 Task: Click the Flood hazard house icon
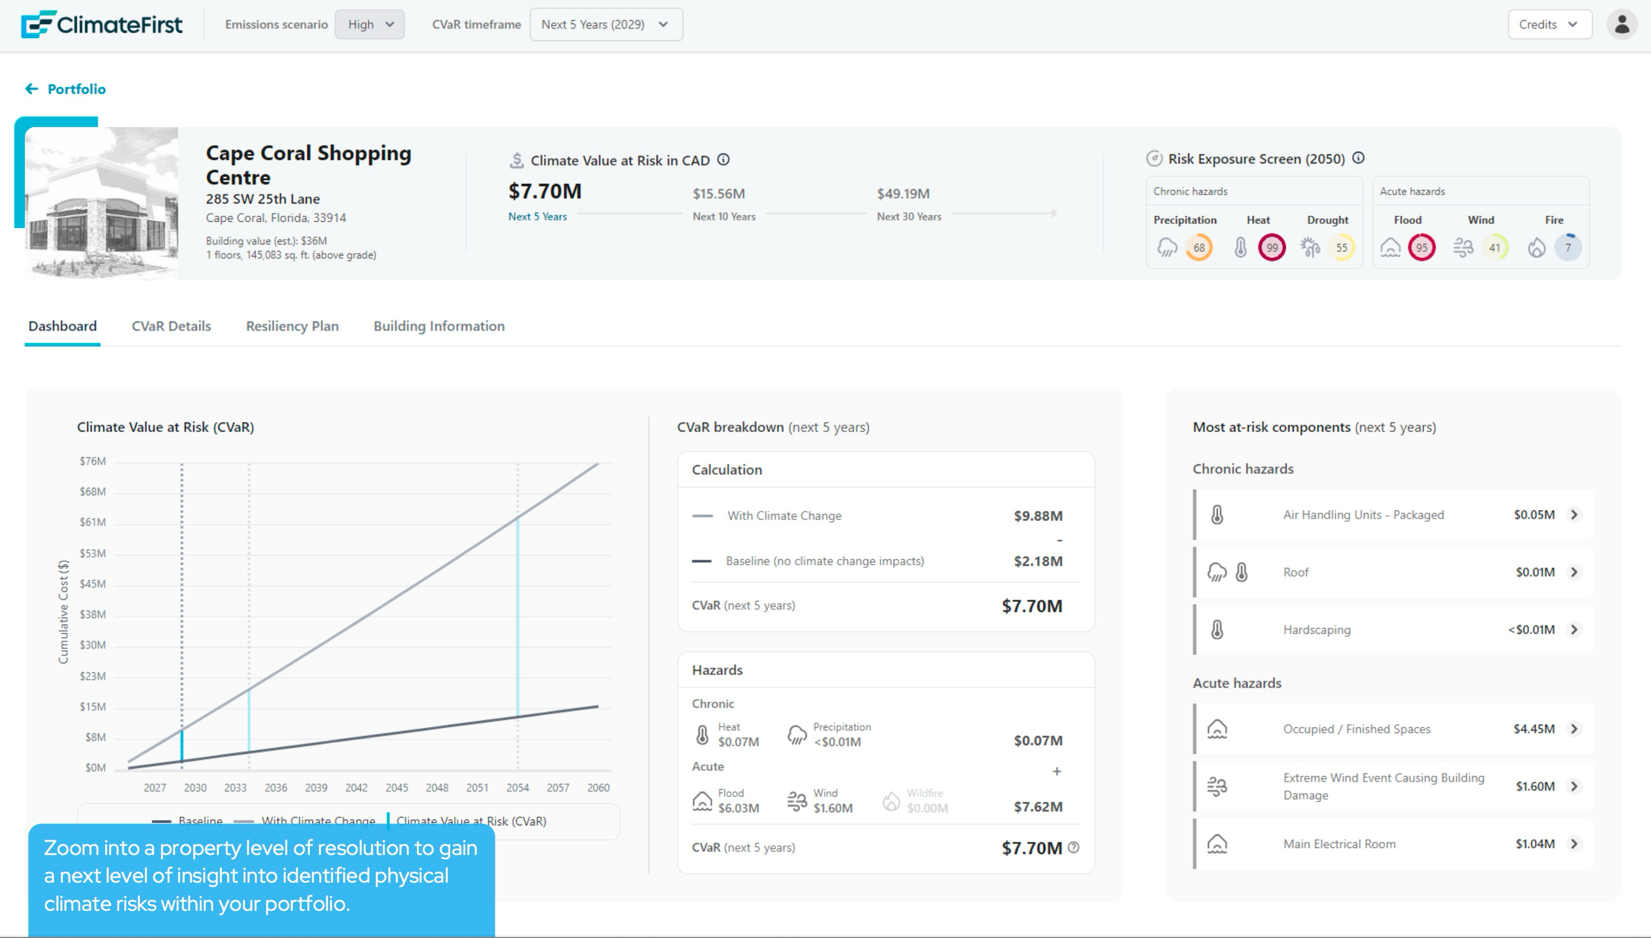(x=1390, y=247)
